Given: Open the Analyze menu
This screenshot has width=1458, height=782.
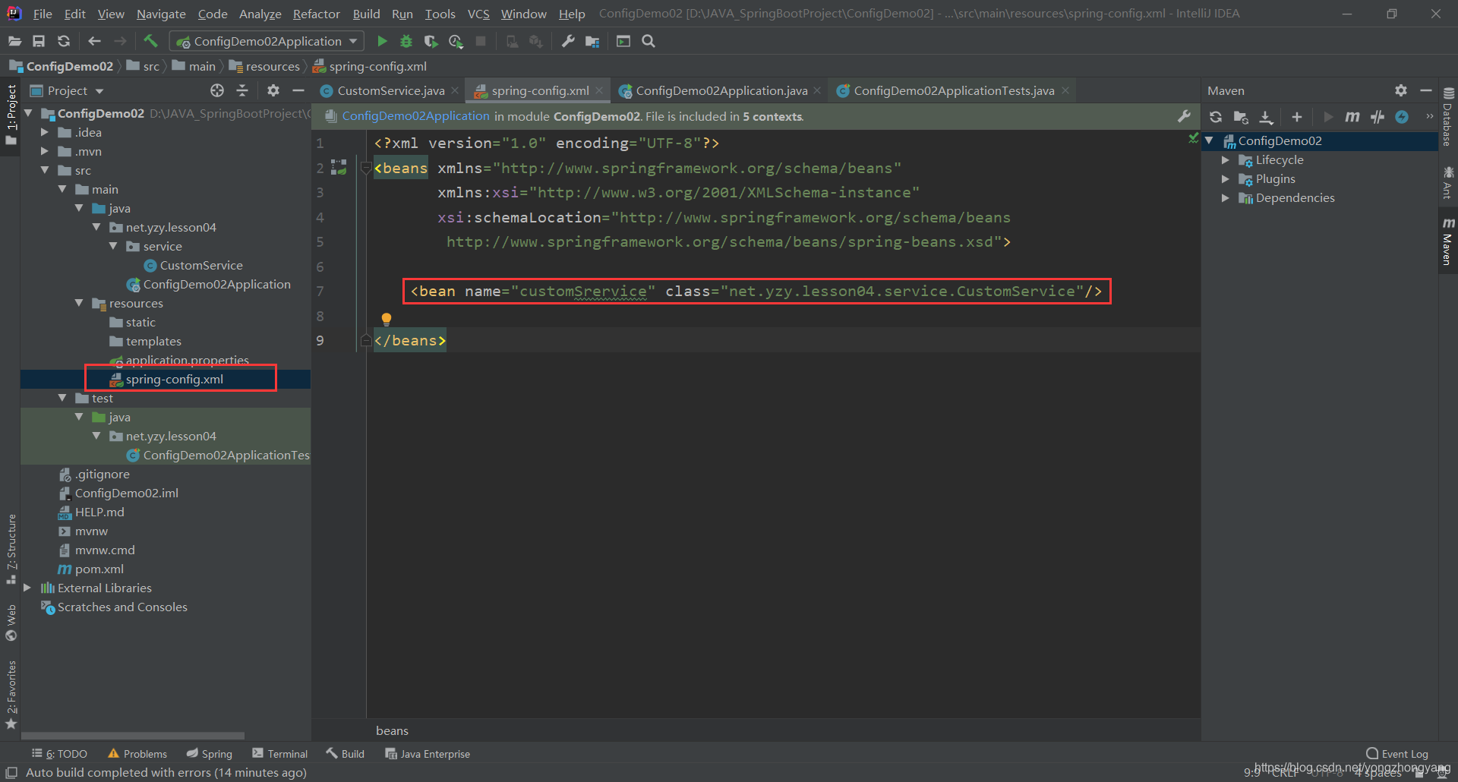Looking at the screenshot, I should point(260,14).
